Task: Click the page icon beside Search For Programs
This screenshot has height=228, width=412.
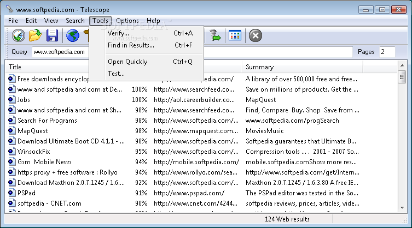Action: pyautogui.click(x=11, y=120)
